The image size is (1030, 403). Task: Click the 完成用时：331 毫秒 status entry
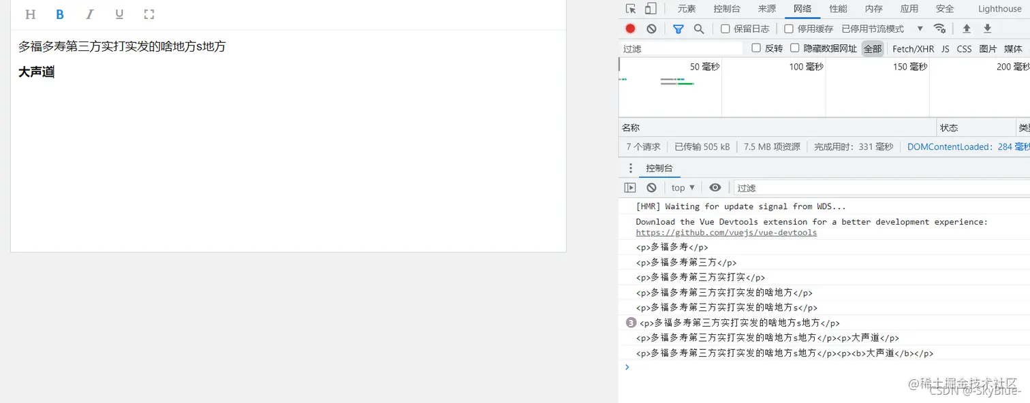(x=854, y=146)
